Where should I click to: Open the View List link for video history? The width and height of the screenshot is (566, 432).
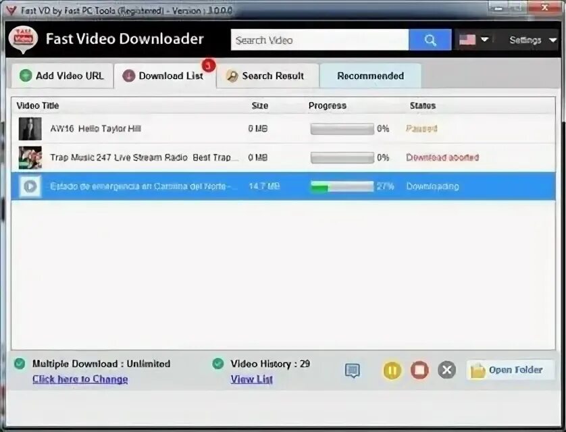(251, 379)
